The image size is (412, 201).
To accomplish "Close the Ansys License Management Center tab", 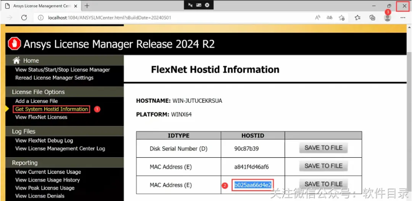I will (x=75, y=6).
